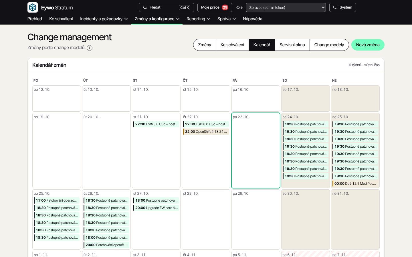Image resolution: width=412 pixels, height=257 pixels.
Task: Switch to Change modely tab
Action: (329, 45)
